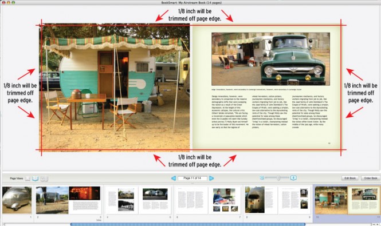Image resolution: width=381 pixels, height=226 pixels.
Task: Select page 6 thumbnail with two text columns
Action: [x=191, y=200]
